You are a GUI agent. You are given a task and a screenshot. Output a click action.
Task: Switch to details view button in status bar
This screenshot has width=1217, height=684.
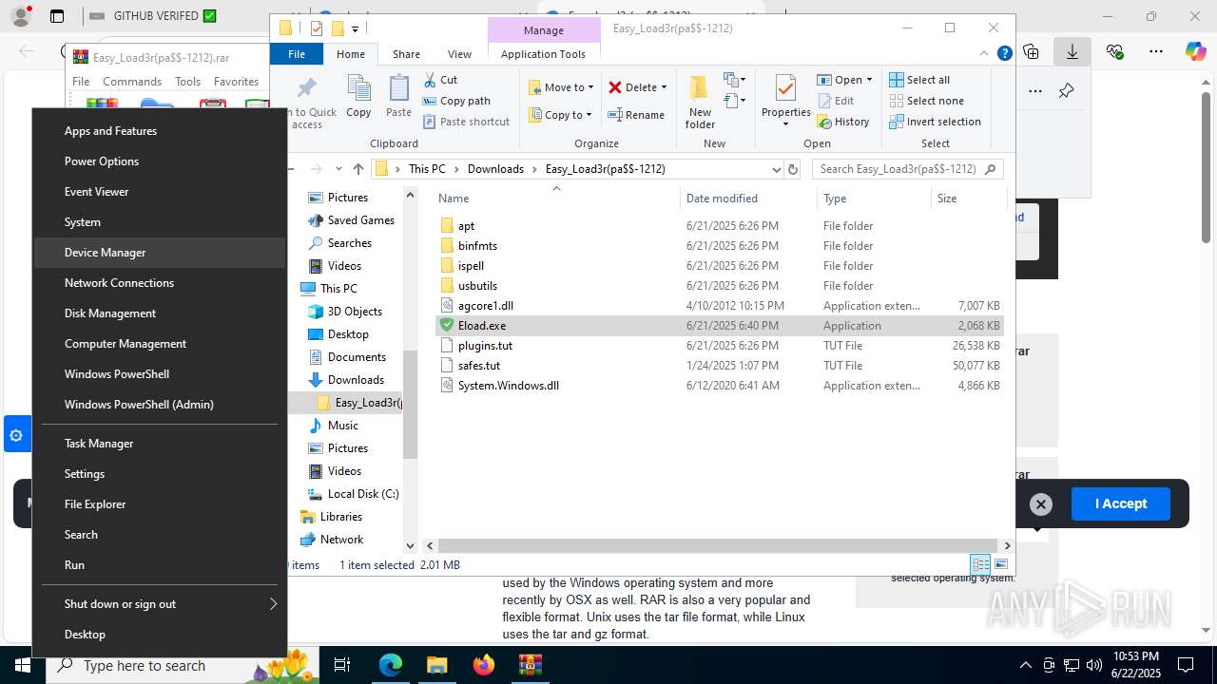(x=980, y=564)
